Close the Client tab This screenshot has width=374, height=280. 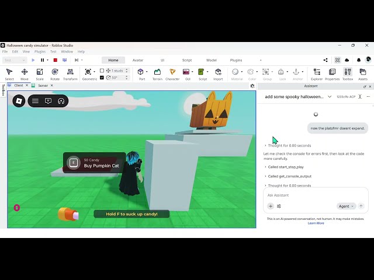pyautogui.click(x=27, y=85)
